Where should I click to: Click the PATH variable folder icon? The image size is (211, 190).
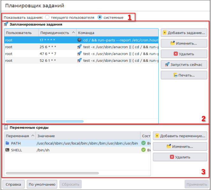[x=7, y=143]
